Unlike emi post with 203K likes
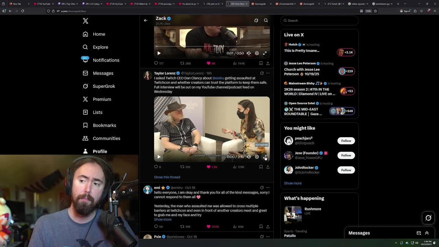439x247 pixels. tap(213, 227)
